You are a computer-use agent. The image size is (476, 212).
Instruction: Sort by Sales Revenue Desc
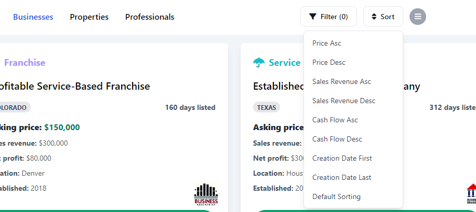(x=343, y=101)
